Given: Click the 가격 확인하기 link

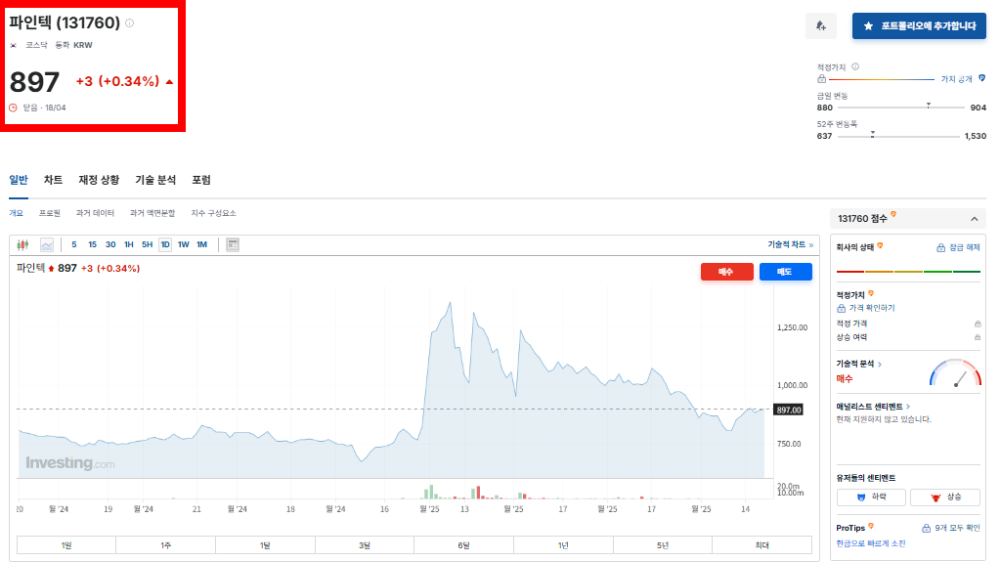Looking at the screenshot, I should (872, 308).
